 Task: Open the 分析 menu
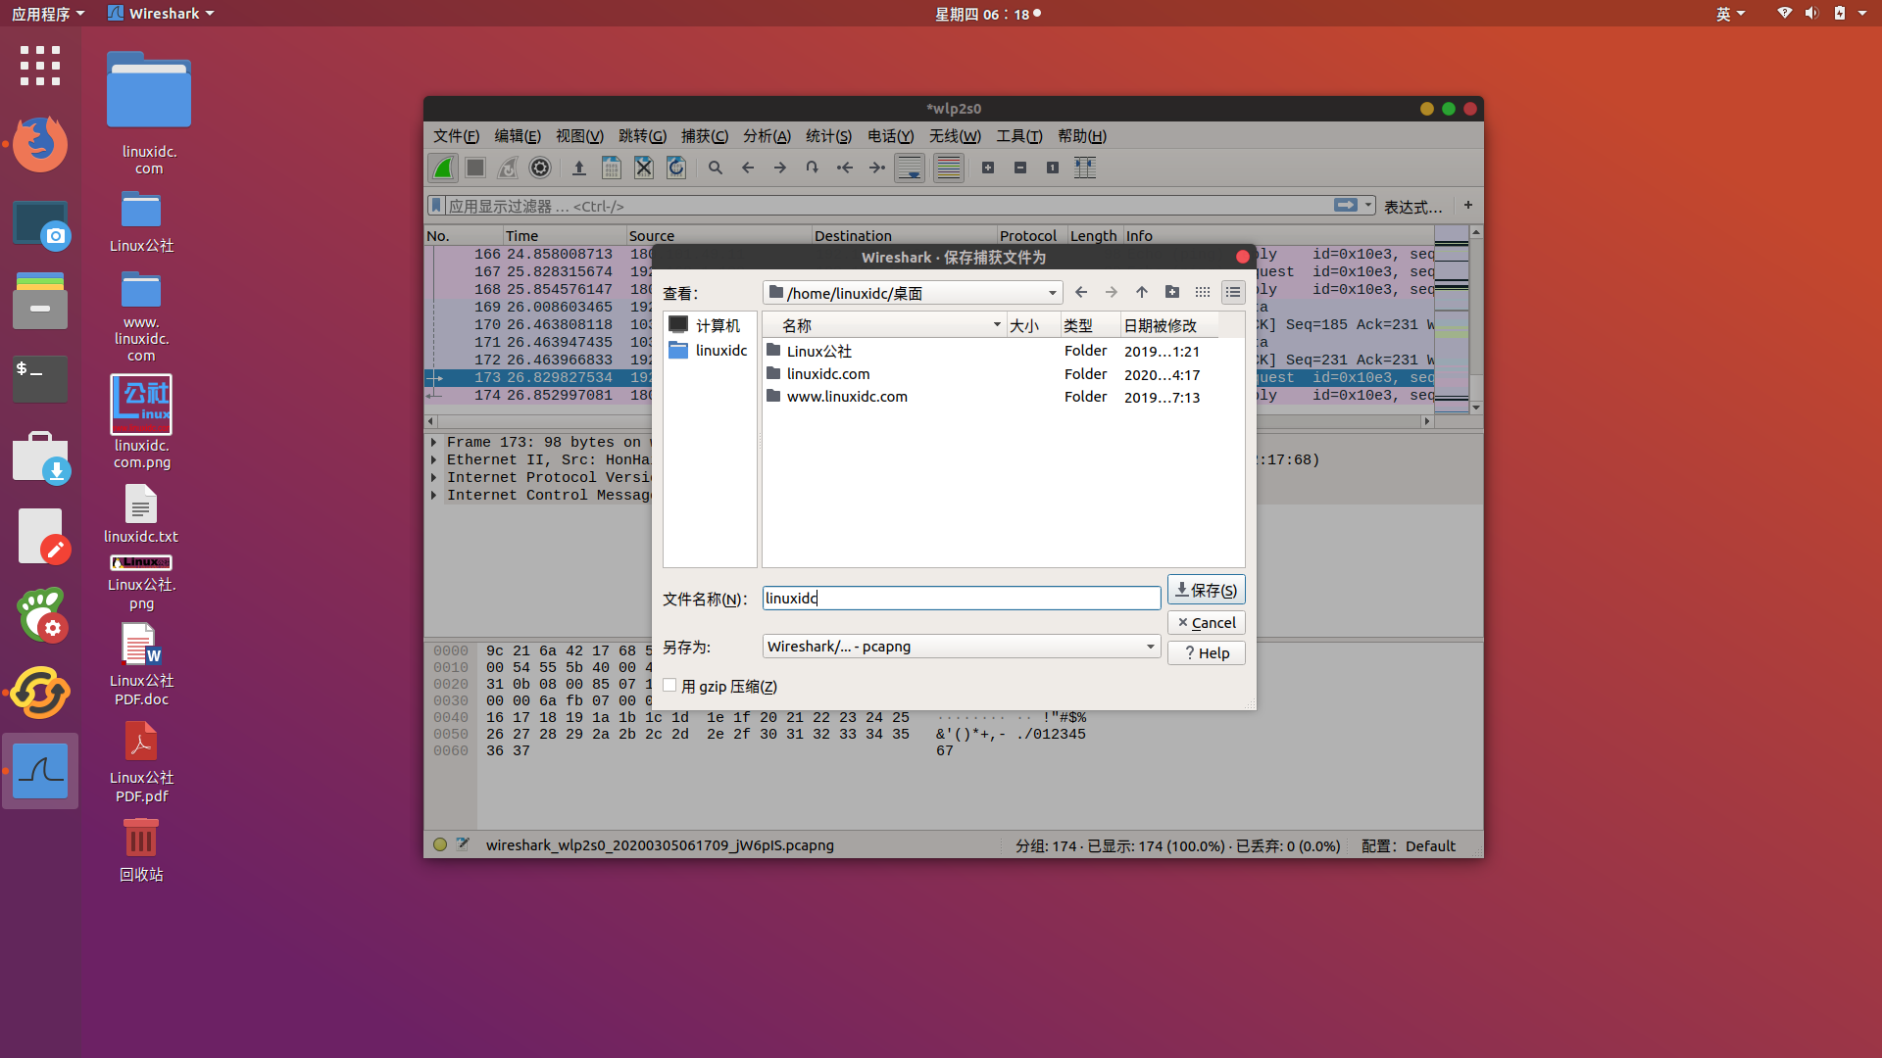(768, 136)
